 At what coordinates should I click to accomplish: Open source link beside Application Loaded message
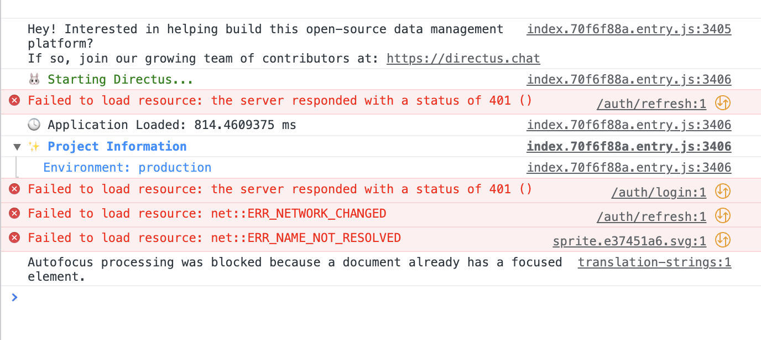tap(629, 125)
